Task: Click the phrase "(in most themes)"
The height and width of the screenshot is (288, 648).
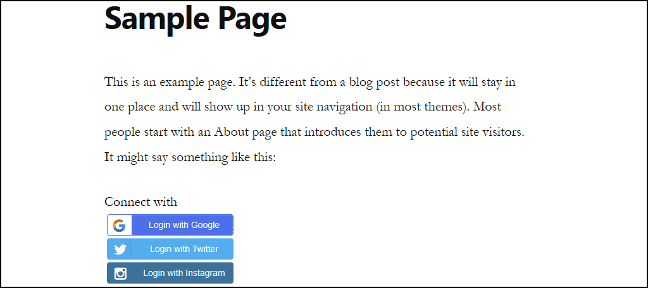Action: coord(421,107)
